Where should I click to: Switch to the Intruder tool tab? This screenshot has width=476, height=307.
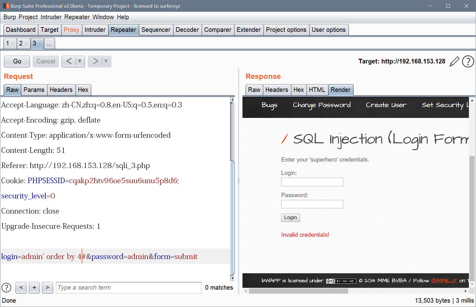pos(95,30)
